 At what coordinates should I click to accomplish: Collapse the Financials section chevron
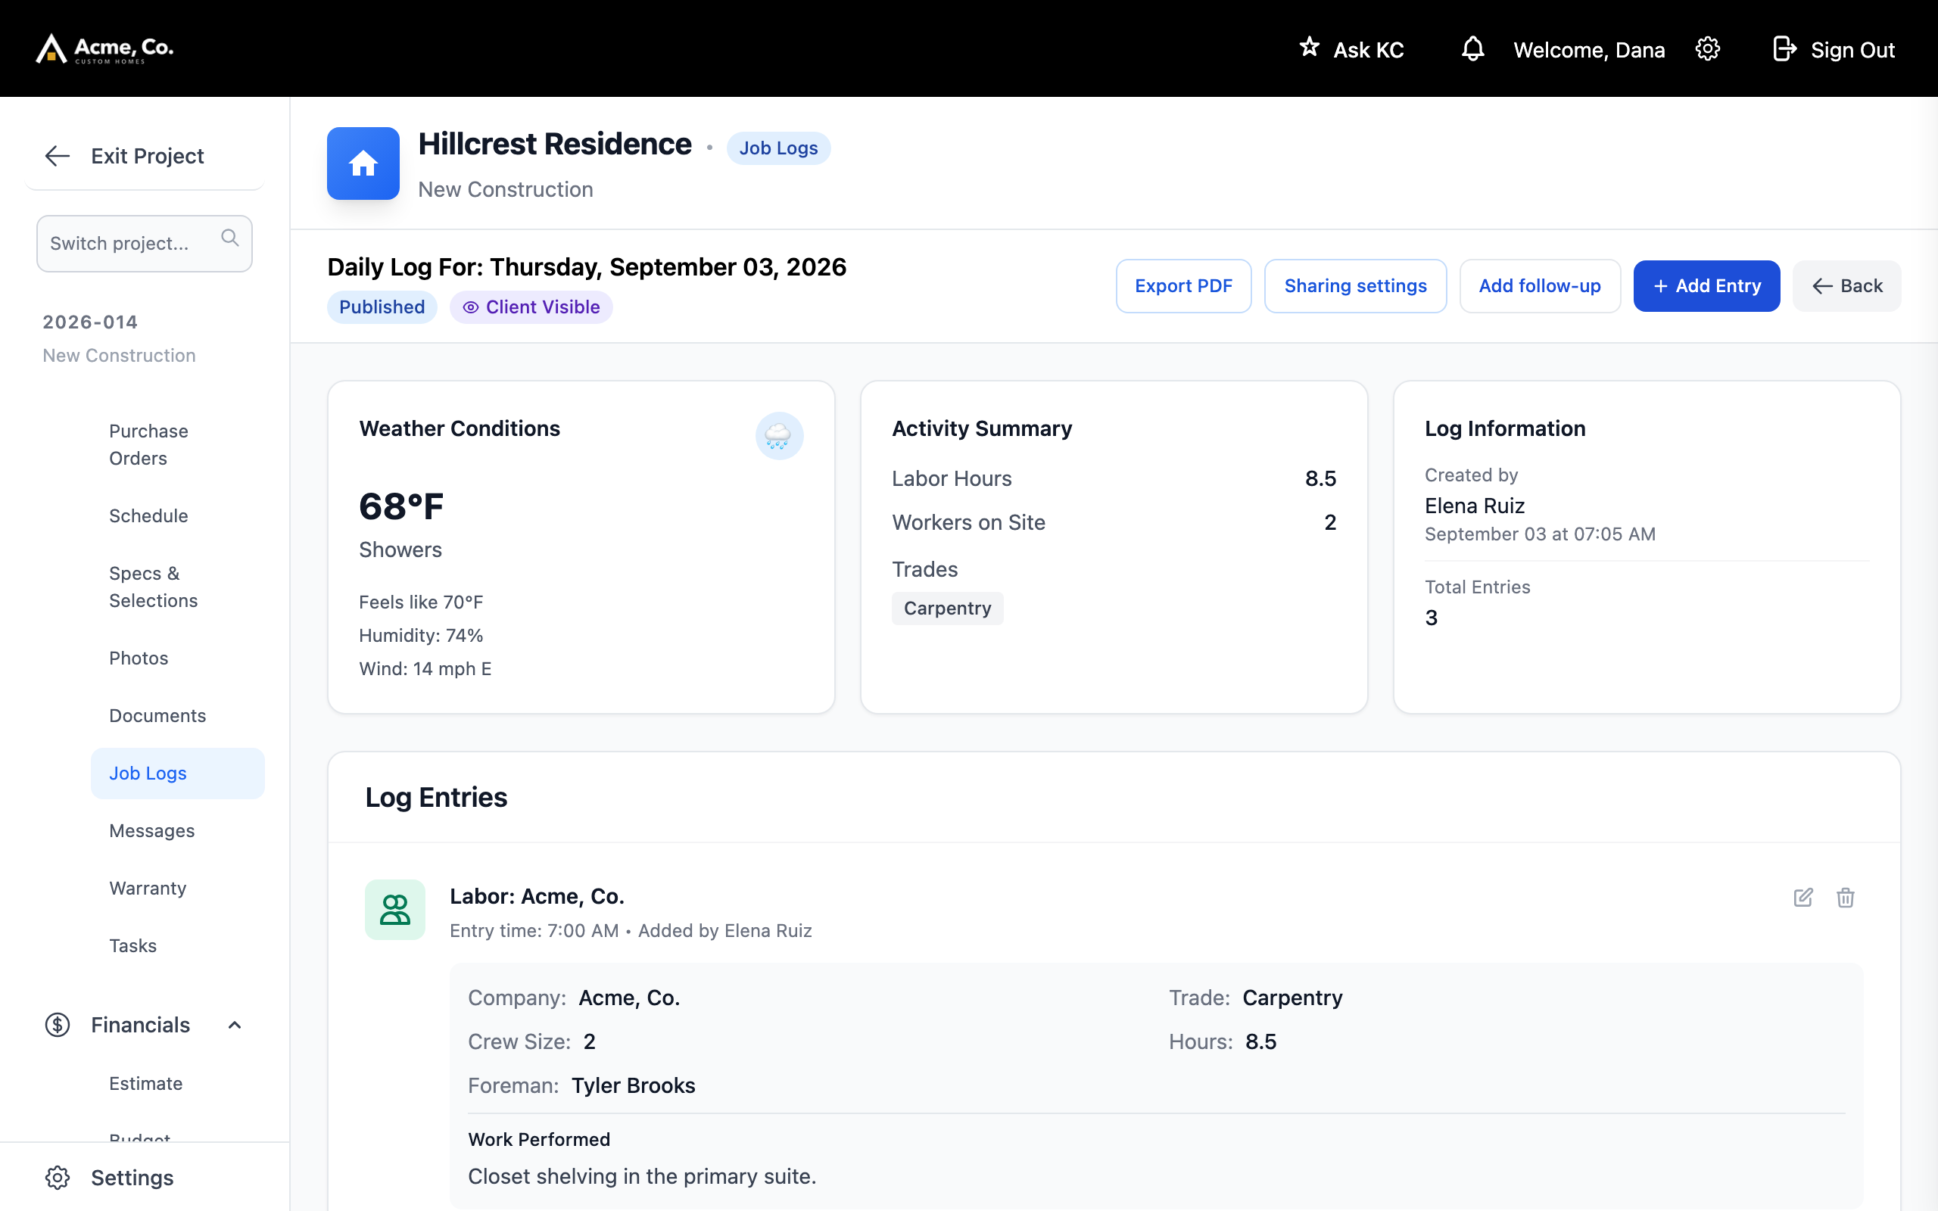[235, 1025]
